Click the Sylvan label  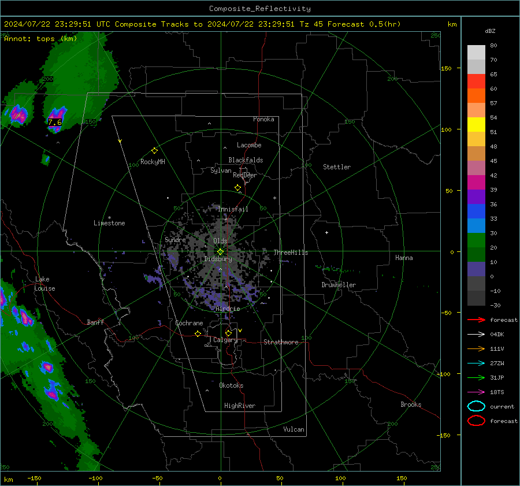pos(221,170)
